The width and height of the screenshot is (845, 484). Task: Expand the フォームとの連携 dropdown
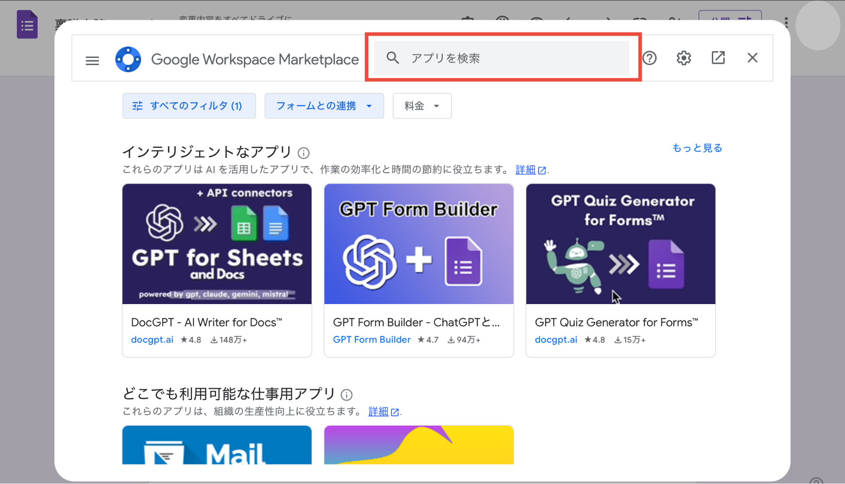coord(324,106)
